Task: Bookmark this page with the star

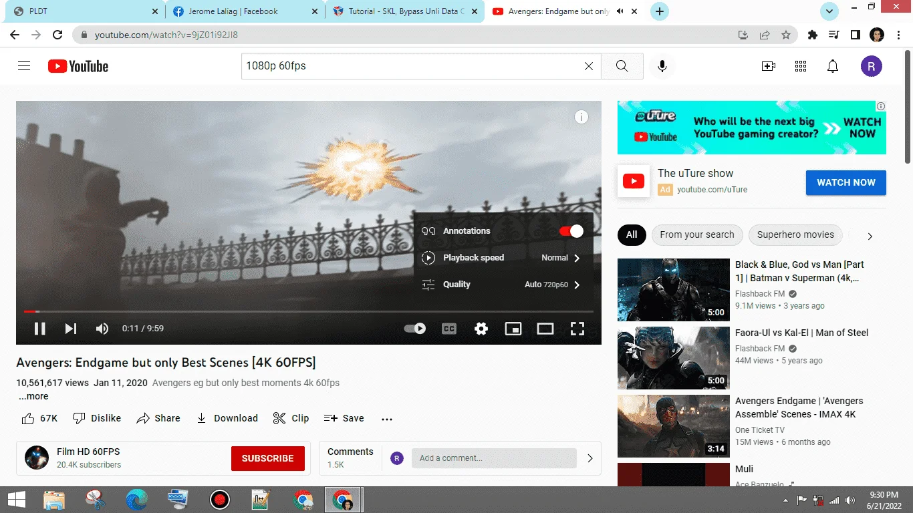Action: tap(786, 35)
